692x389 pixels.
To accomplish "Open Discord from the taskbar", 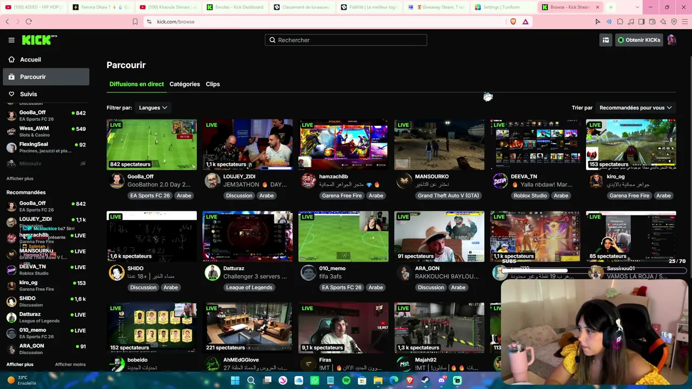I will (x=441, y=380).
